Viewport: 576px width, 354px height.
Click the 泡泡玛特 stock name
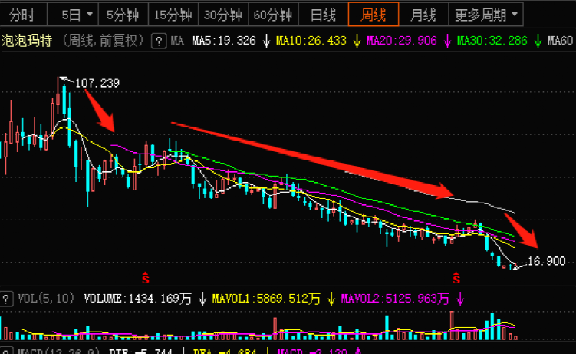click(27, 41)
